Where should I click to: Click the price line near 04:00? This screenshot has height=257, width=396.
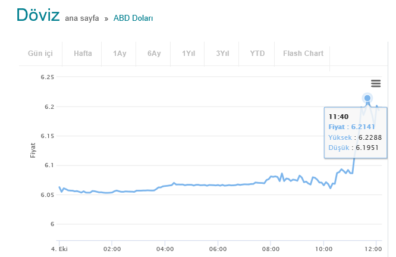pyautogui.click(x=165, y=186)
